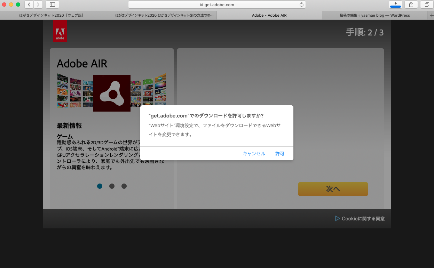Select the first carousel dot
This screenshot has width=434, height=268.
coord(100,186)
